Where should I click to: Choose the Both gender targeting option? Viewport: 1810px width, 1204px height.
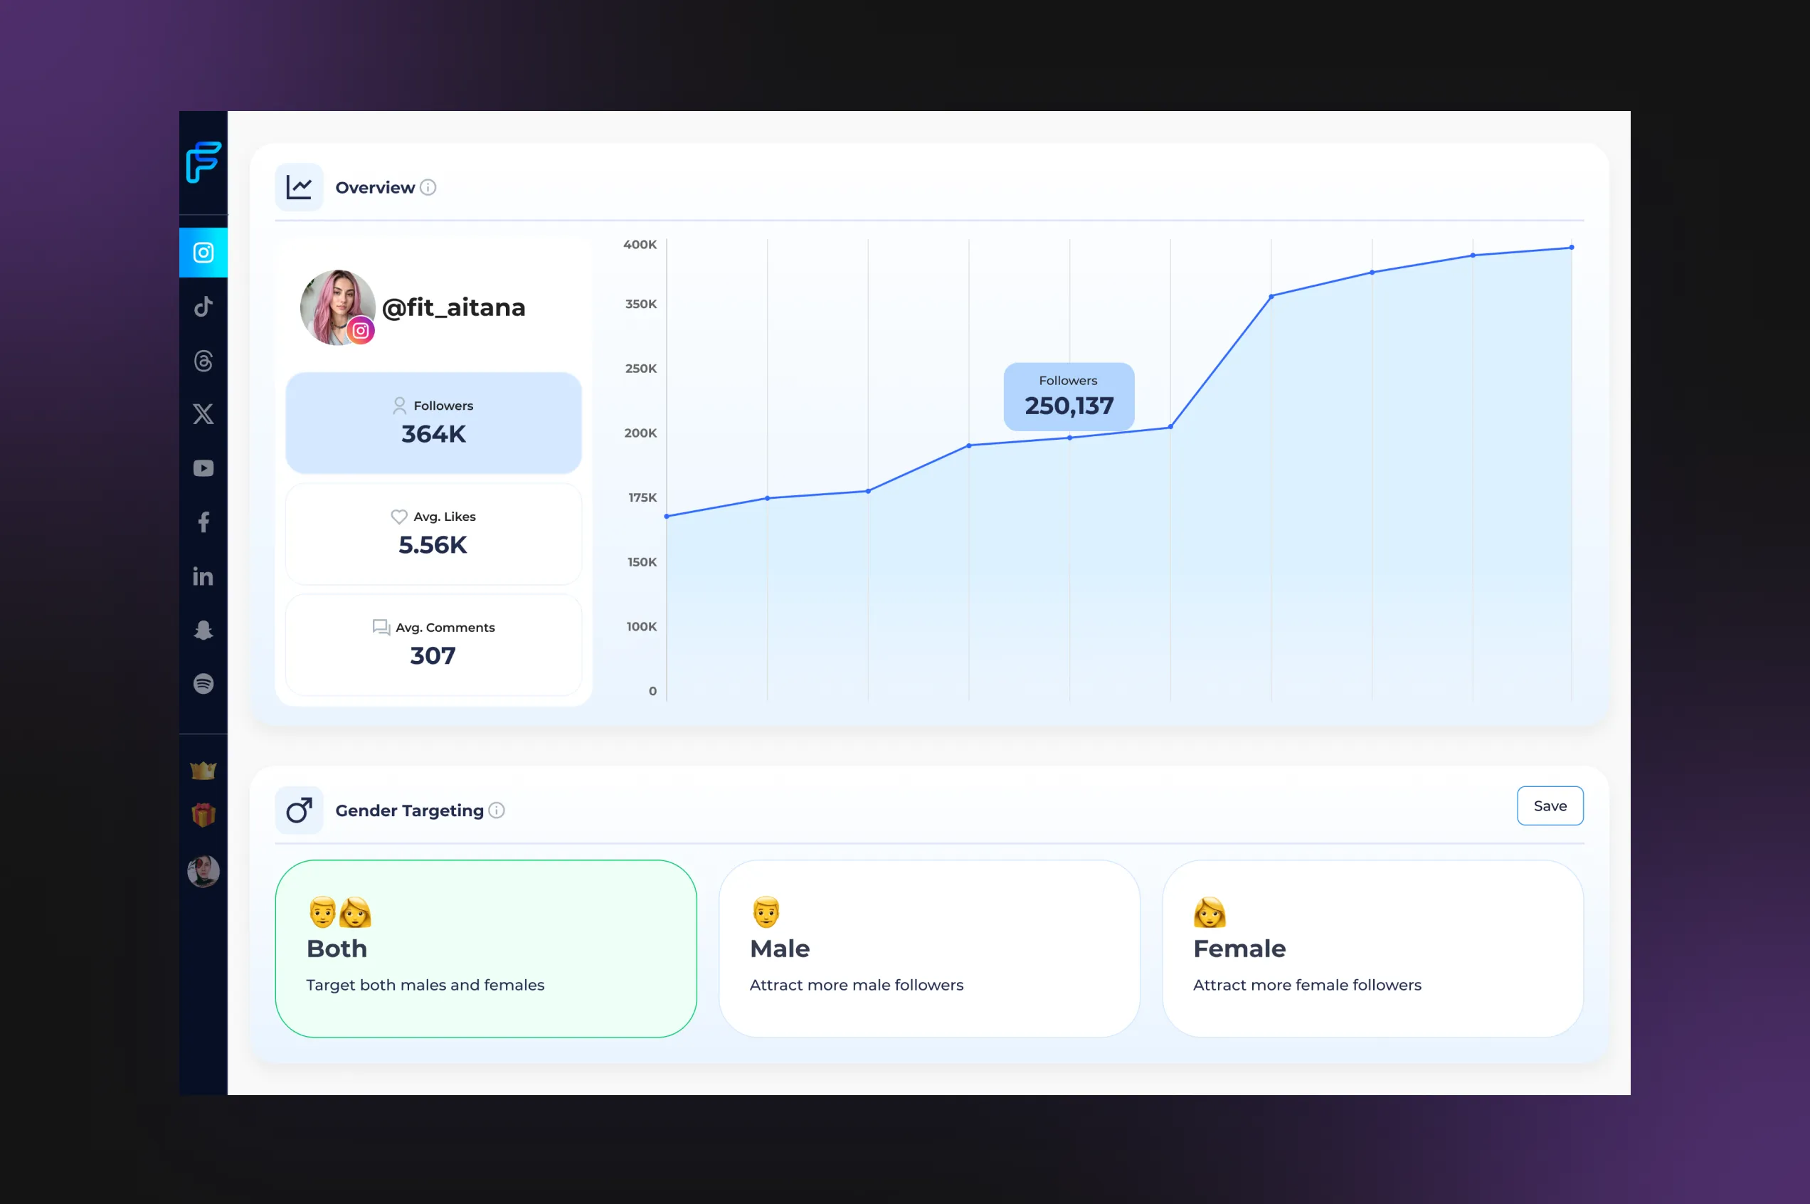[x=485, y=949]
